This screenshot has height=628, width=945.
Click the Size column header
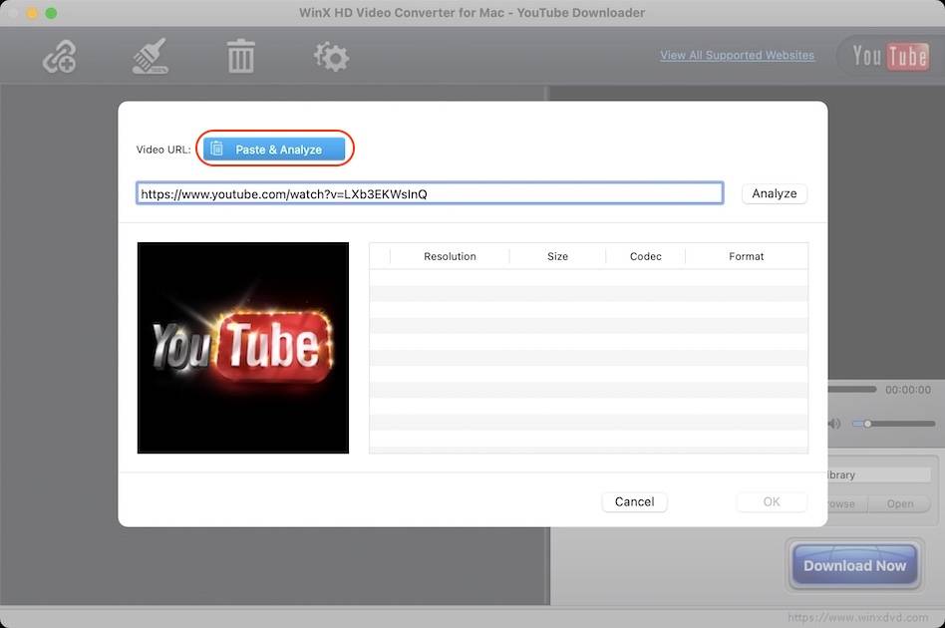coord(557,256)
